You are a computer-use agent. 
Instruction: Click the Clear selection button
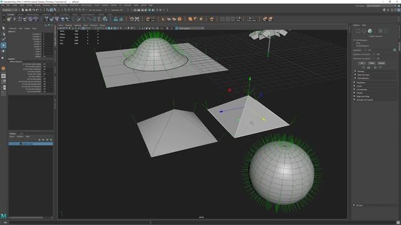[372, 63]
